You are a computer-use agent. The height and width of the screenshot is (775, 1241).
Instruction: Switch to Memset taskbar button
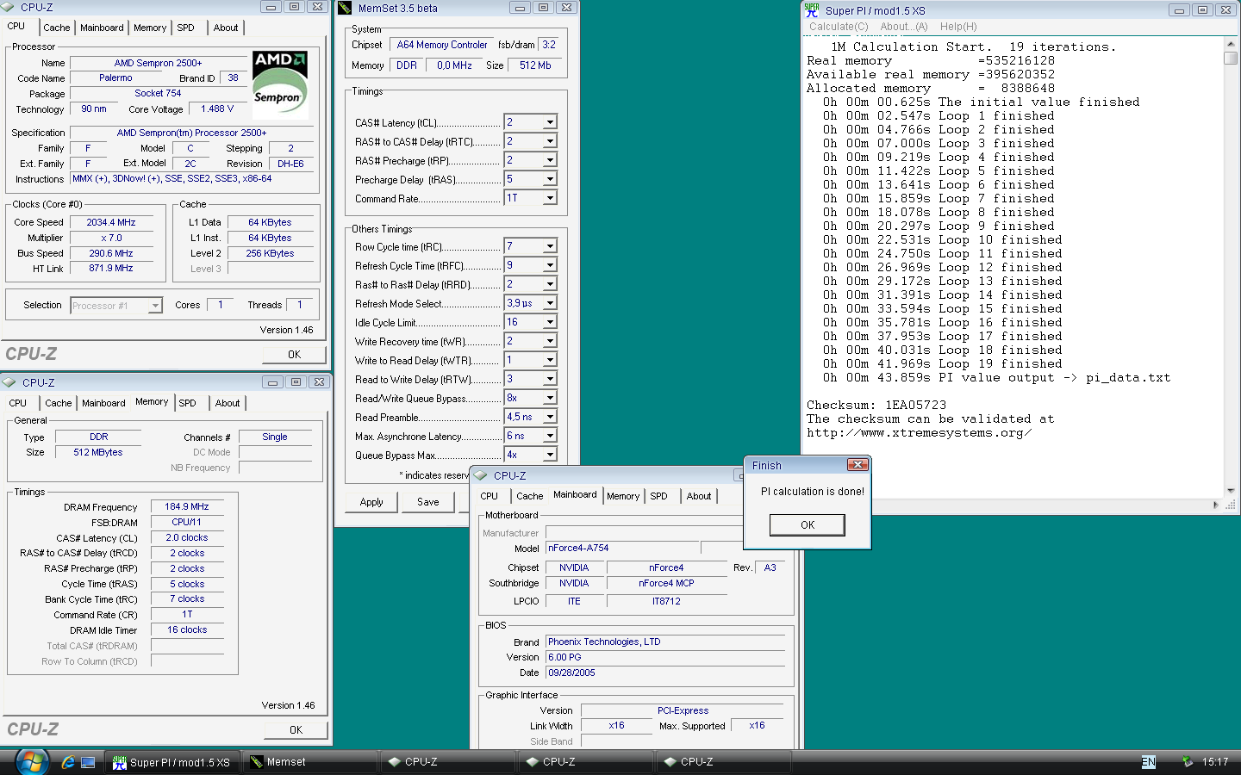point(310,762)
